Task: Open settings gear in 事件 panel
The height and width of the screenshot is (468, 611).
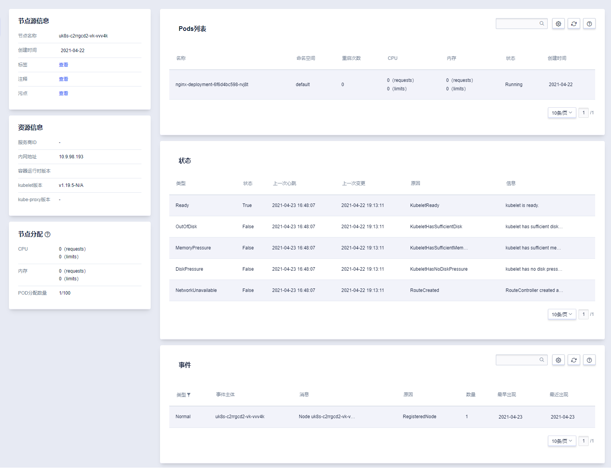Action: pos(558,360)
